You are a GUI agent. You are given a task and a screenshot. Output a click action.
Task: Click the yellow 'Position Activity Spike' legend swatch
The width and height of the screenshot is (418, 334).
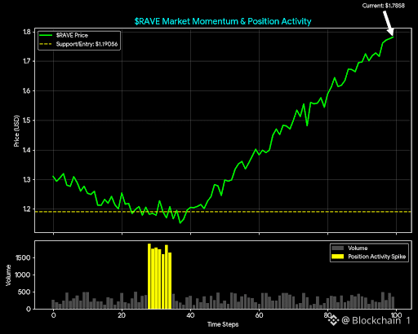338,257
